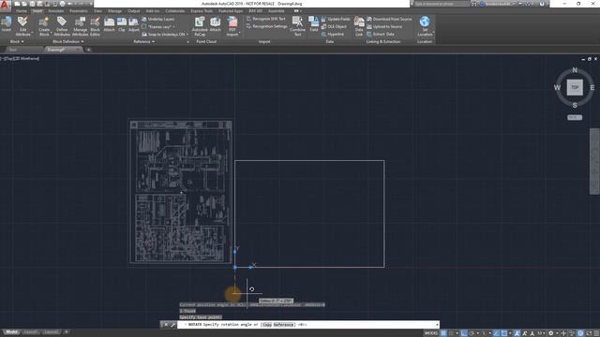Open the WCS dropdown below ViewCube

coord(575,117)
